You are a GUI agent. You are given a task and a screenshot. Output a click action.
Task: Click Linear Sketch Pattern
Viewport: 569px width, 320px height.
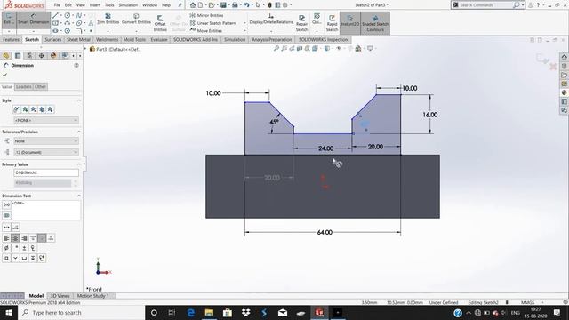(x=212, y=23)
